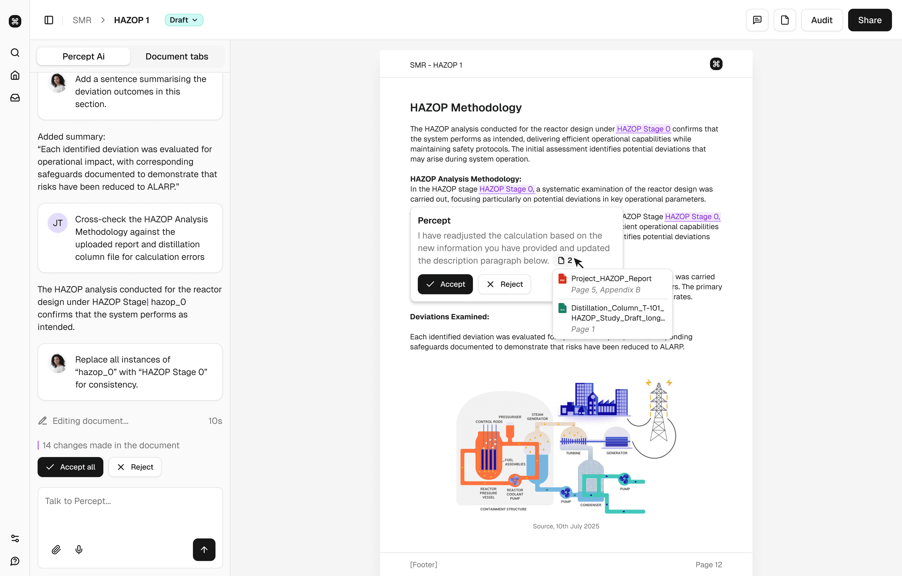Accept the Percept calculation suggestion
This screenshot has width=902, height=576.
[x=445, y=284]
